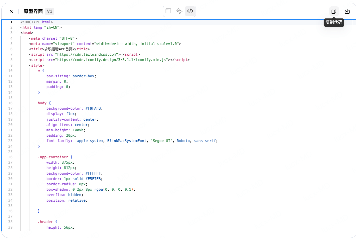The height and width of the screenshot is (238, 356).
Task: Download the code file icon
Action: click(347, 11)
